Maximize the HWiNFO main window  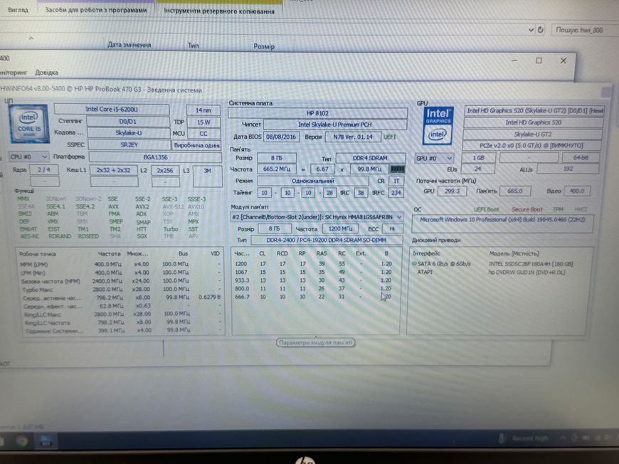pyautogui.click(x=539, y=60)
